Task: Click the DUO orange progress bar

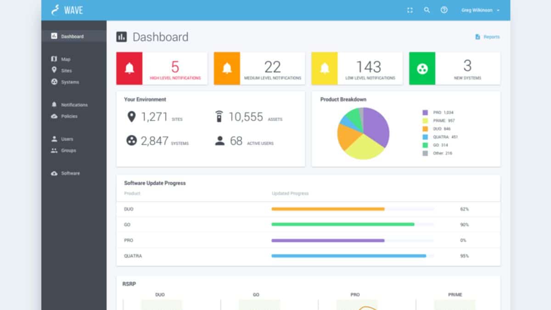Action: pos(328,209)
